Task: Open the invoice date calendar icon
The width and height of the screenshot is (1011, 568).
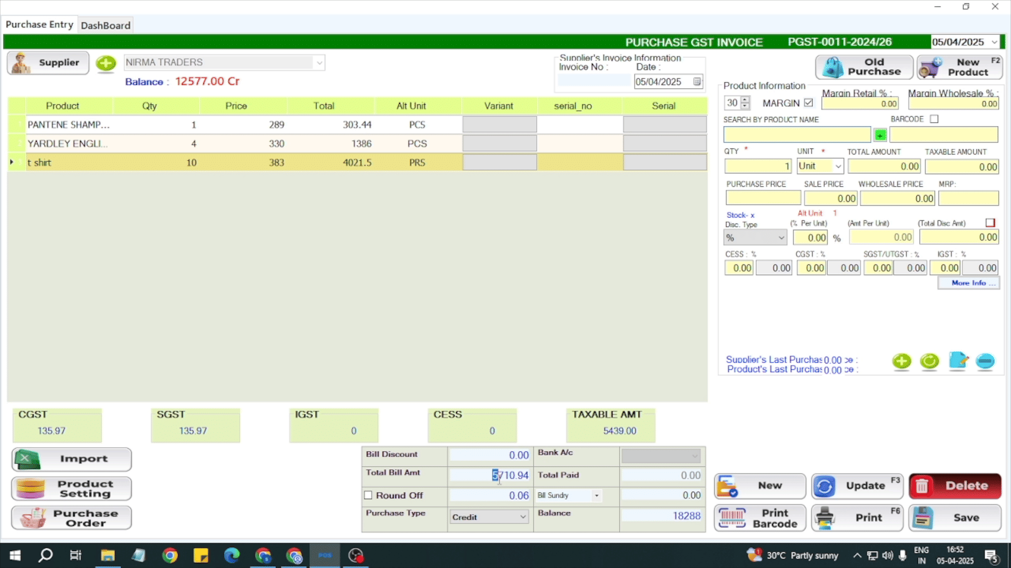Action: 697,82
